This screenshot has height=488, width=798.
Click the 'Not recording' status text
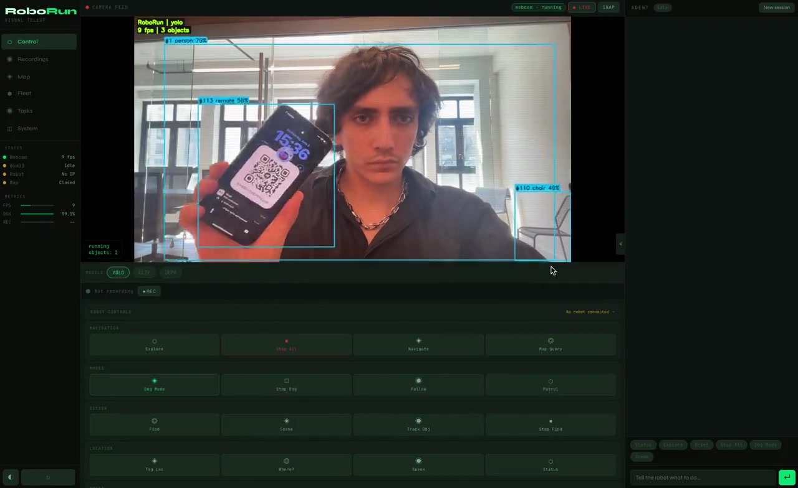pyautogui.click(x=113, y=291)
